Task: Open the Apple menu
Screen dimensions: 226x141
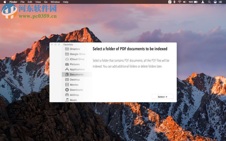Action: click(5, 2)
